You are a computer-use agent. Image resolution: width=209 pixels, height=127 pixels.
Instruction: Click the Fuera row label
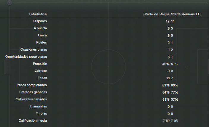(42, 35)
